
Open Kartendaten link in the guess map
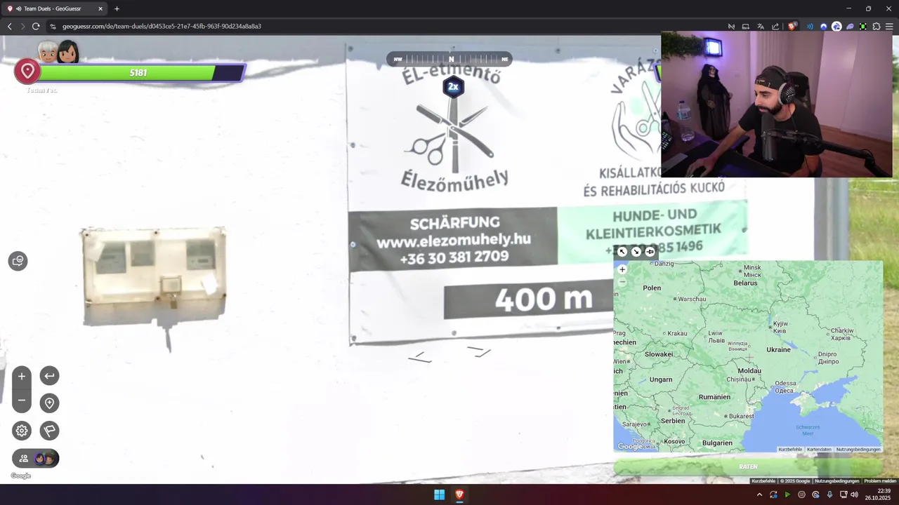tap(819, 450)
